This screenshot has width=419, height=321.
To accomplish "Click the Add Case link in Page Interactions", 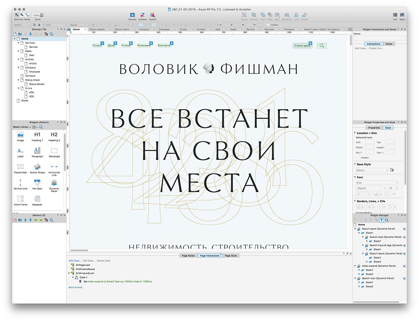I will 75,261.
